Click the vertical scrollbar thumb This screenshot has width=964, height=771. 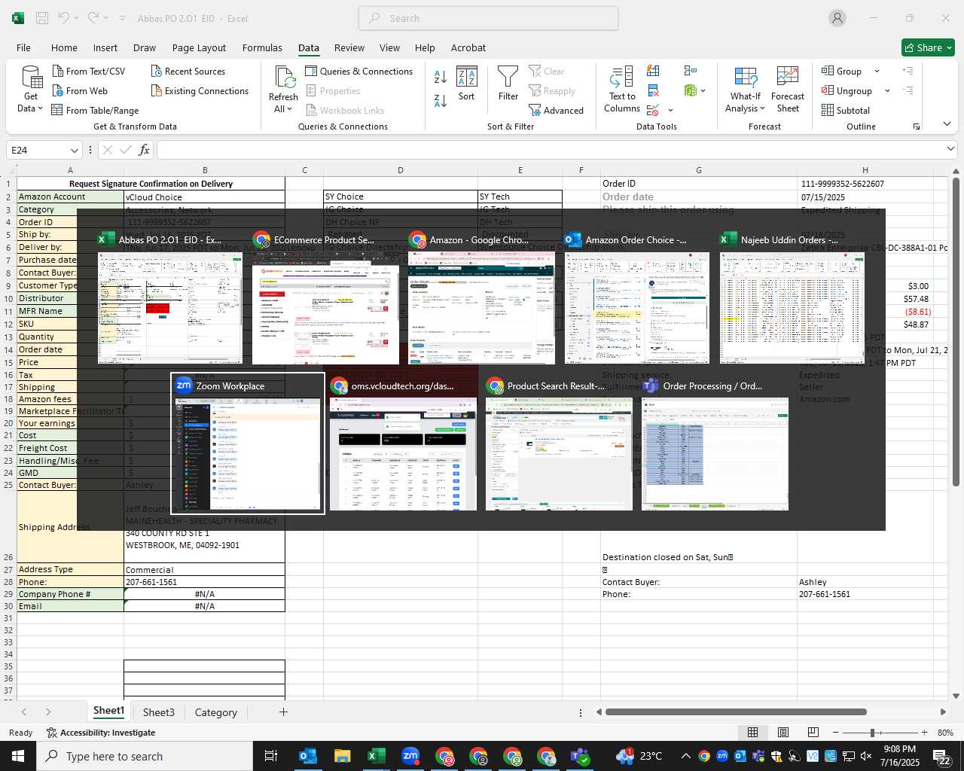(956, 331)
